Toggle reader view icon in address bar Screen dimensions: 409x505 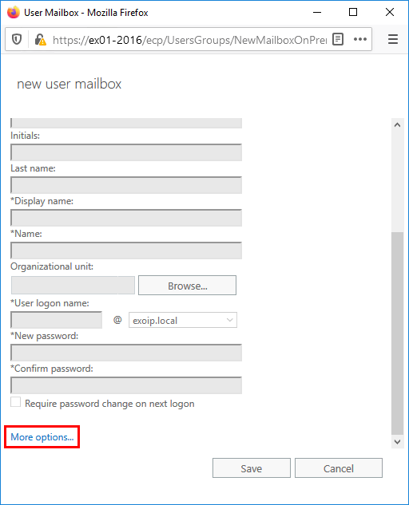click(338, 39)
